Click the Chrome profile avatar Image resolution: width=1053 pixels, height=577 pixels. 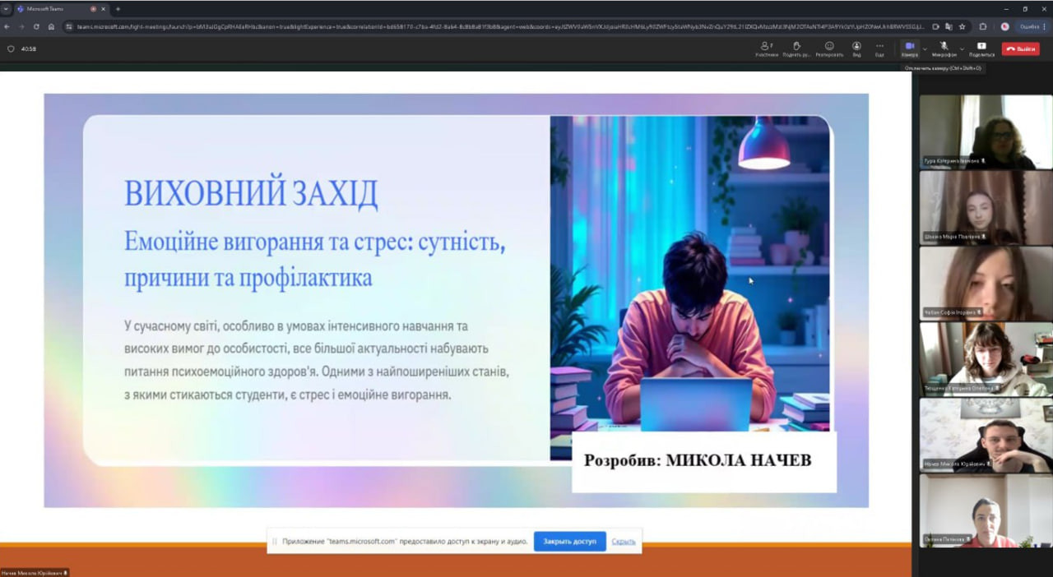tap(1005, 26)
